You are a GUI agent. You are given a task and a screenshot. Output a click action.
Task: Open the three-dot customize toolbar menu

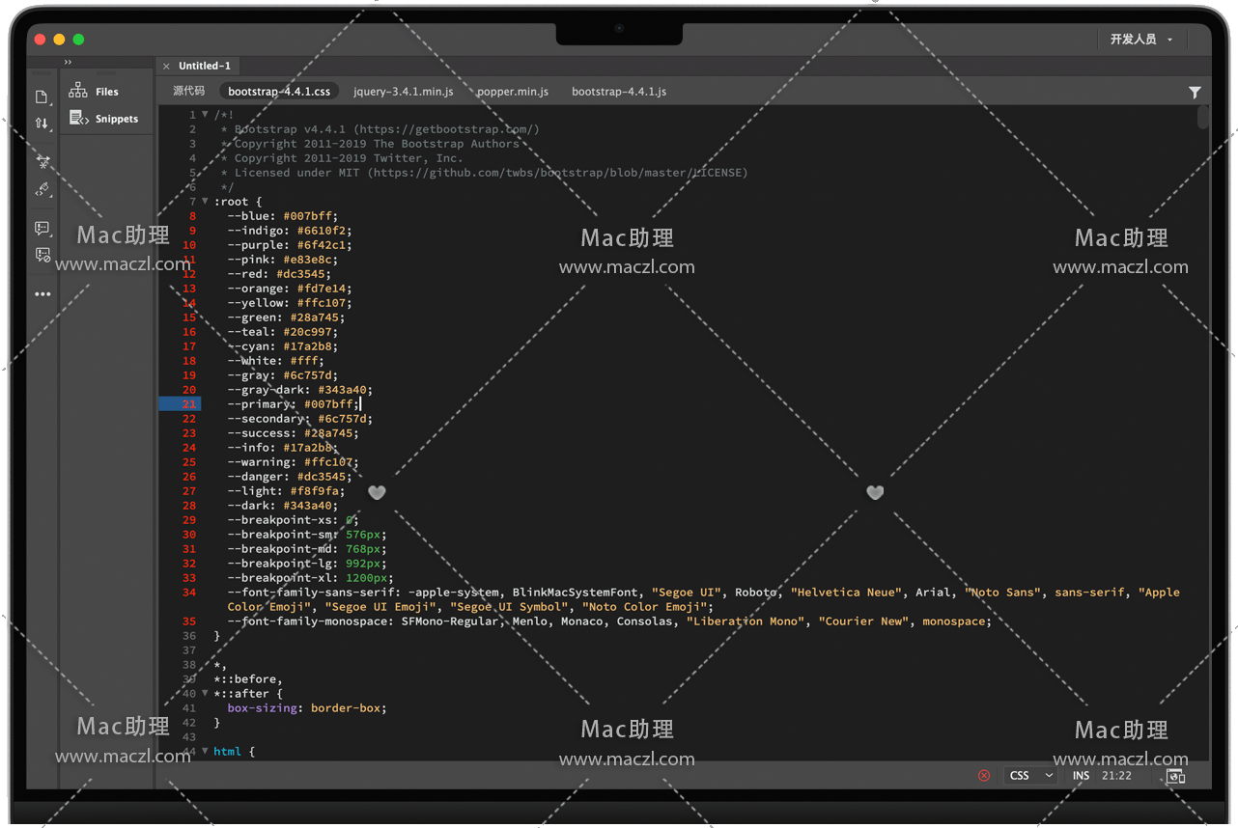(x=42, y=294)
